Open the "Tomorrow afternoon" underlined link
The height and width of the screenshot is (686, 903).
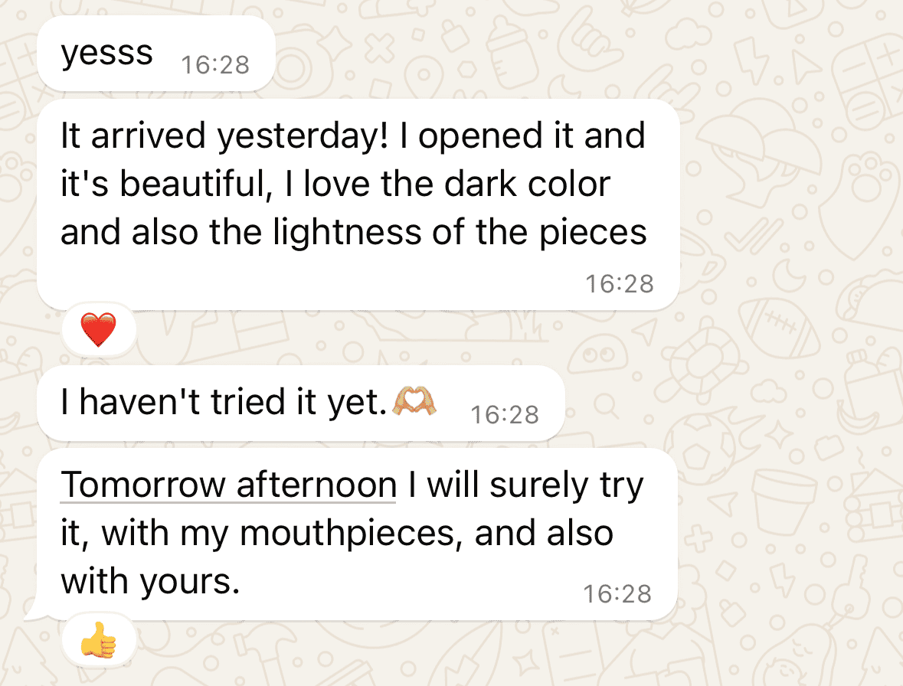(x=227, y=485)
